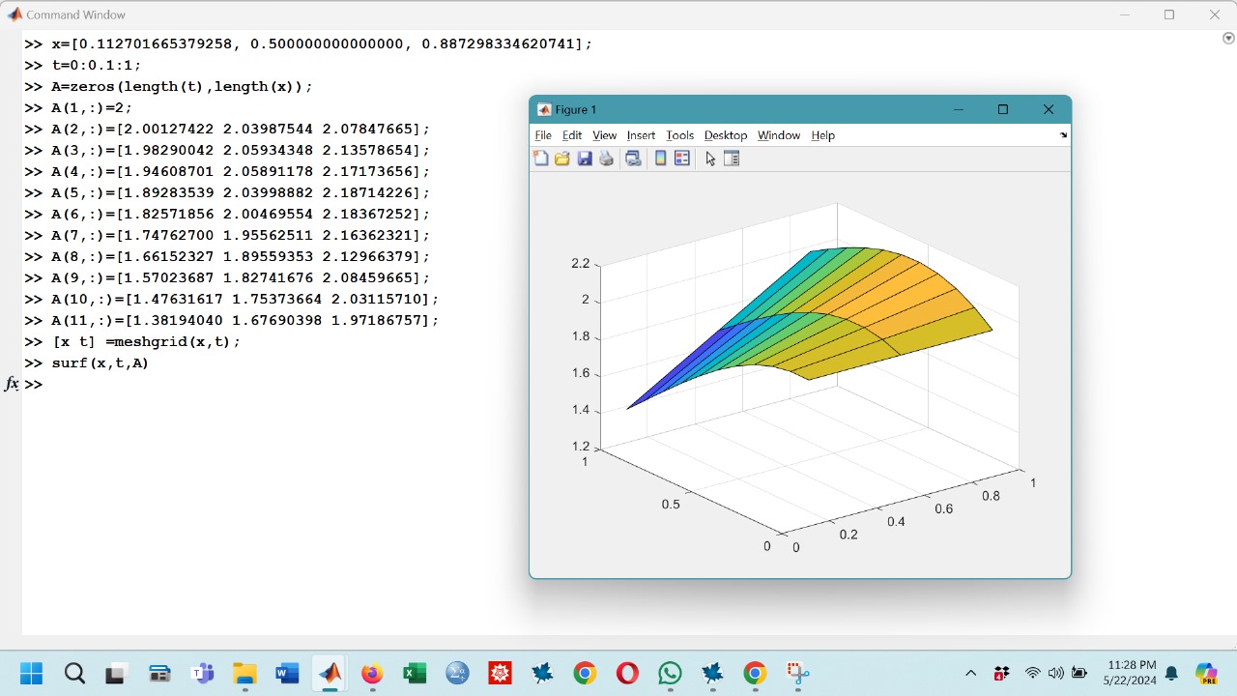This screenshot has height=696, width=1237.
Task: Insert a colorbar via the toolbar icon
Action: click(x=661, y=159)
